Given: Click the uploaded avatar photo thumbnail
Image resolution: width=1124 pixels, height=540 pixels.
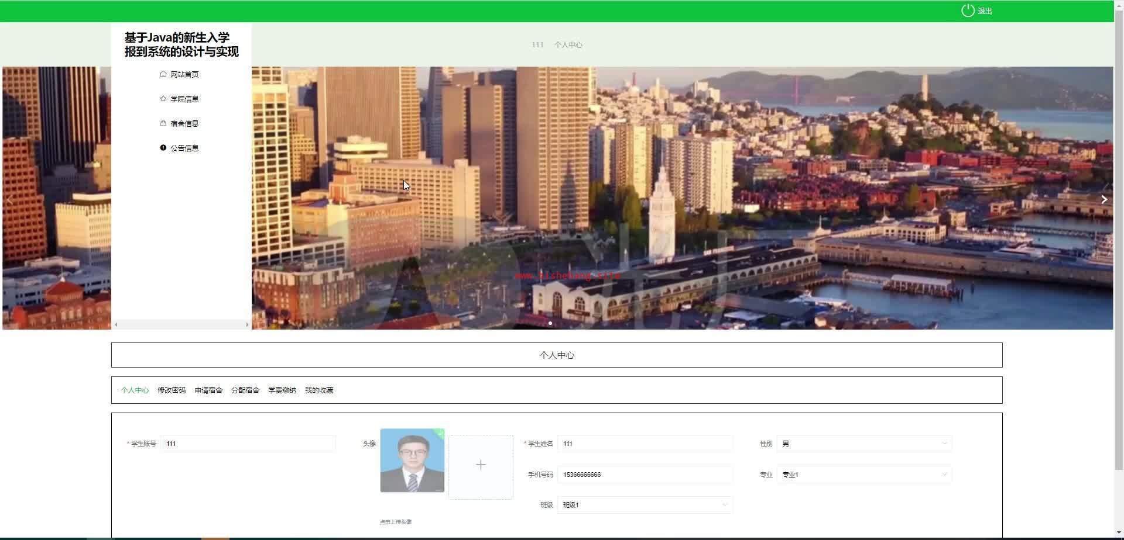Looking at the screenshot, I should tap(412, 461).
